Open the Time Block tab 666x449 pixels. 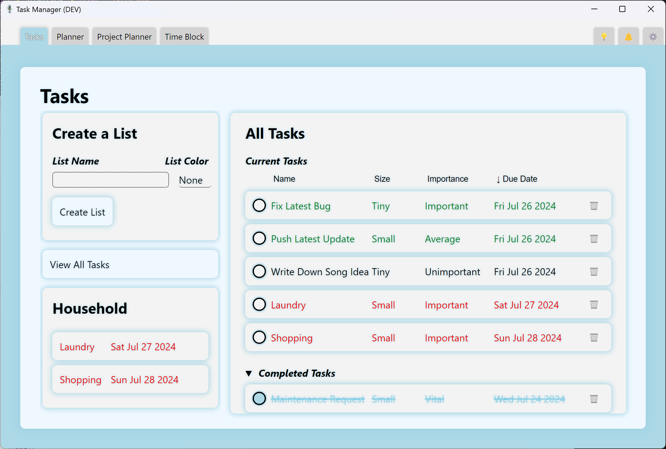(x=184, y=37)
